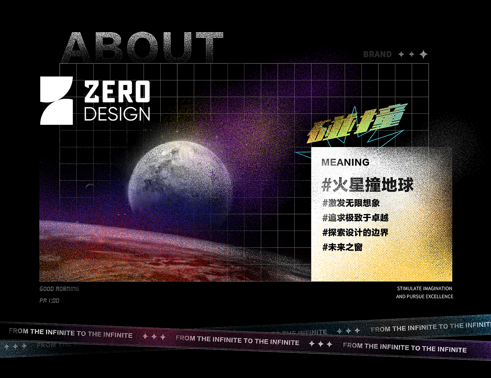Image resolution: width=491 pixels, height=378 pixels.
Task: Click the MEANING heading in the card
Action: point(345,162)
